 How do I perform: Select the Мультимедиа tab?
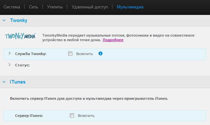coord(130,7)
